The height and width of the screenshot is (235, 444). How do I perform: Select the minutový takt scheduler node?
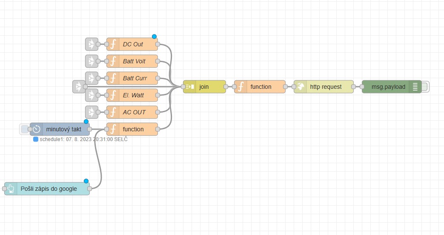point(60,129)
